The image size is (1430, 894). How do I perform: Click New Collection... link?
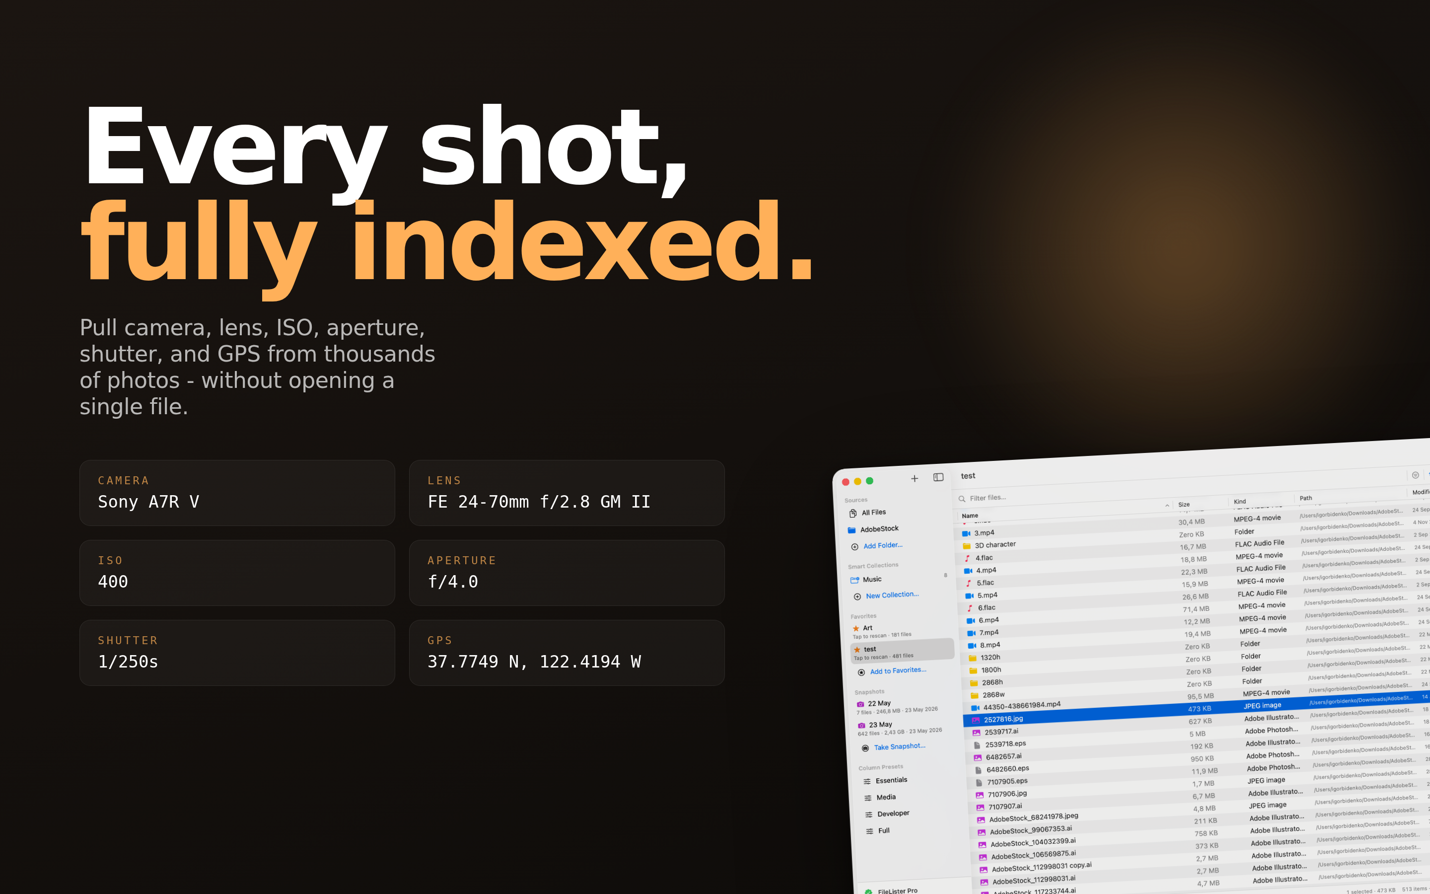[x=886, y=596]
